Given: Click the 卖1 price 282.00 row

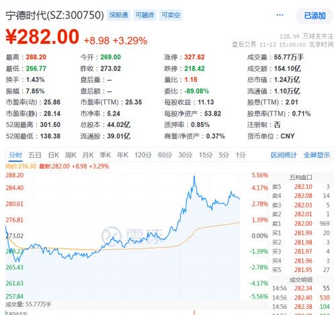Looking at the screenshot, I should tap(301, 224).
